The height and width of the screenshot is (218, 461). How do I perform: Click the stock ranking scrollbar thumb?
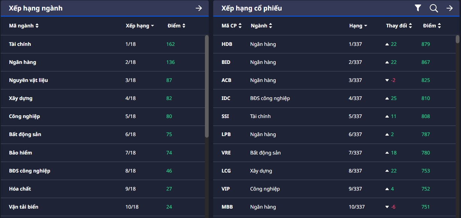[x=458, y=39]
